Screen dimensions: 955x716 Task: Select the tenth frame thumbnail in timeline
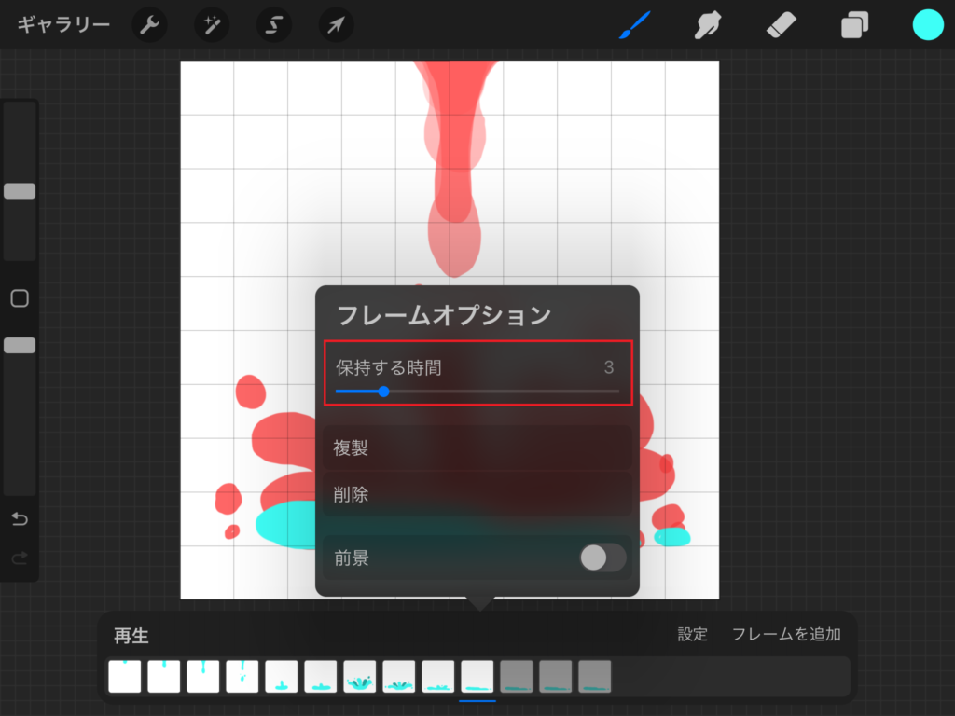pyautogui.click(x=477, y=677)
